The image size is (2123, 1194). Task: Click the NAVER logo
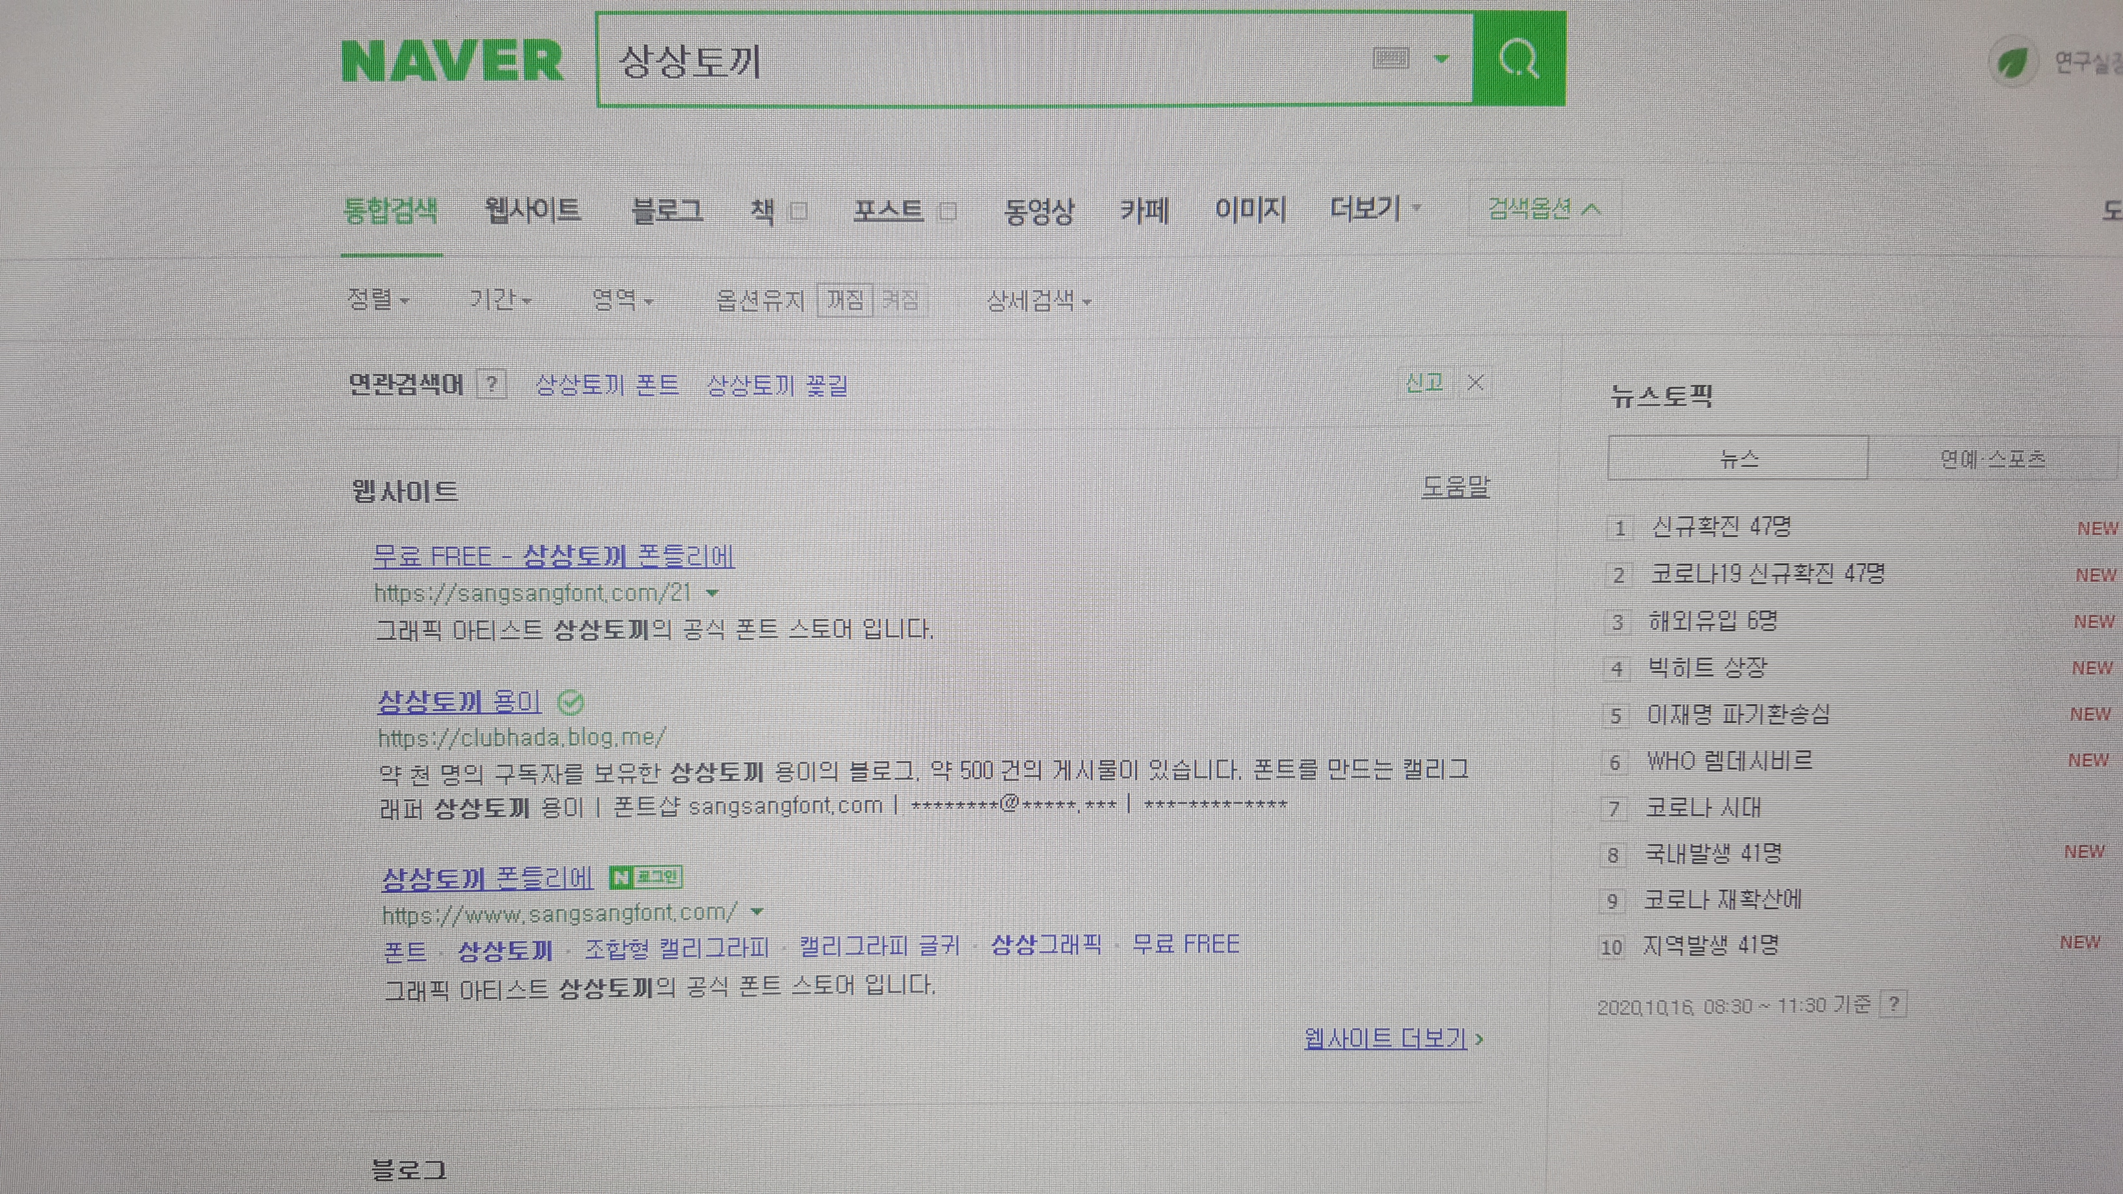[453, 62]
